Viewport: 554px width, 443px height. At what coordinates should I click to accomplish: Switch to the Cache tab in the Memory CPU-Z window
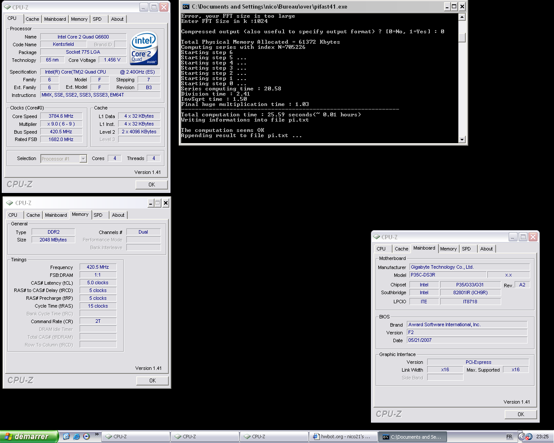tap(33, 215)
